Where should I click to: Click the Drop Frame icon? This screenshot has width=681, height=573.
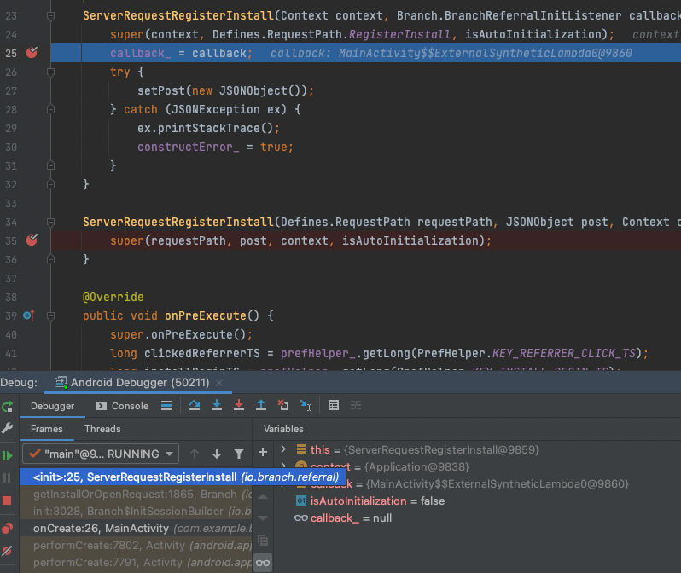tap(283, 405)
